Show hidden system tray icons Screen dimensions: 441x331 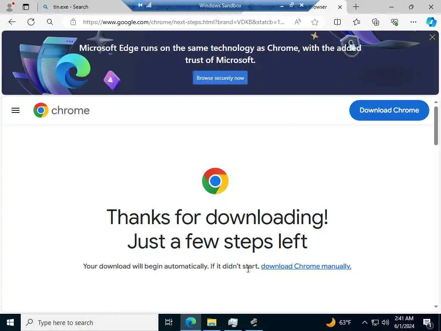(364, 322)
